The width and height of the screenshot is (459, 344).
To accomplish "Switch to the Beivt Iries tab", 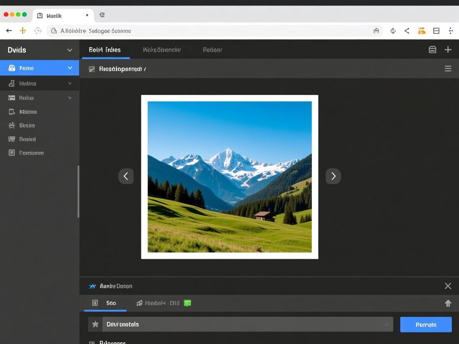I will [x=105, y=50].
